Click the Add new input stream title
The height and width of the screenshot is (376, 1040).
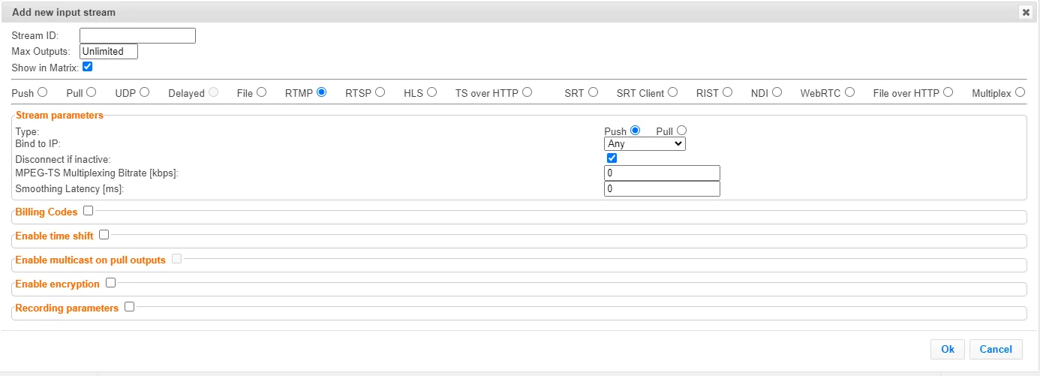64,13
